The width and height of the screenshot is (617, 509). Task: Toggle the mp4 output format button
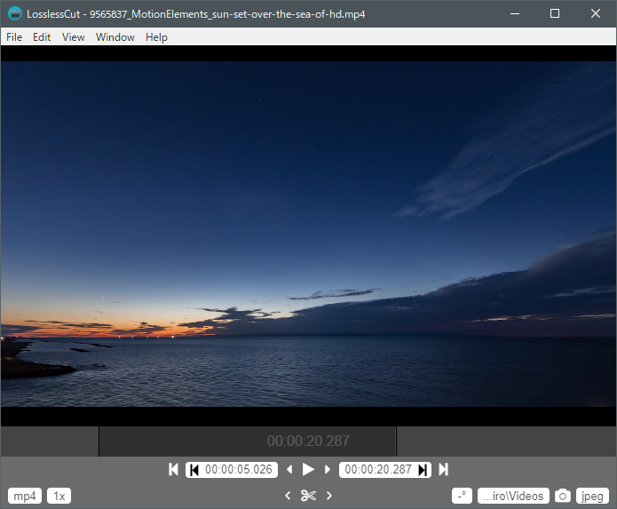point(25,496)
